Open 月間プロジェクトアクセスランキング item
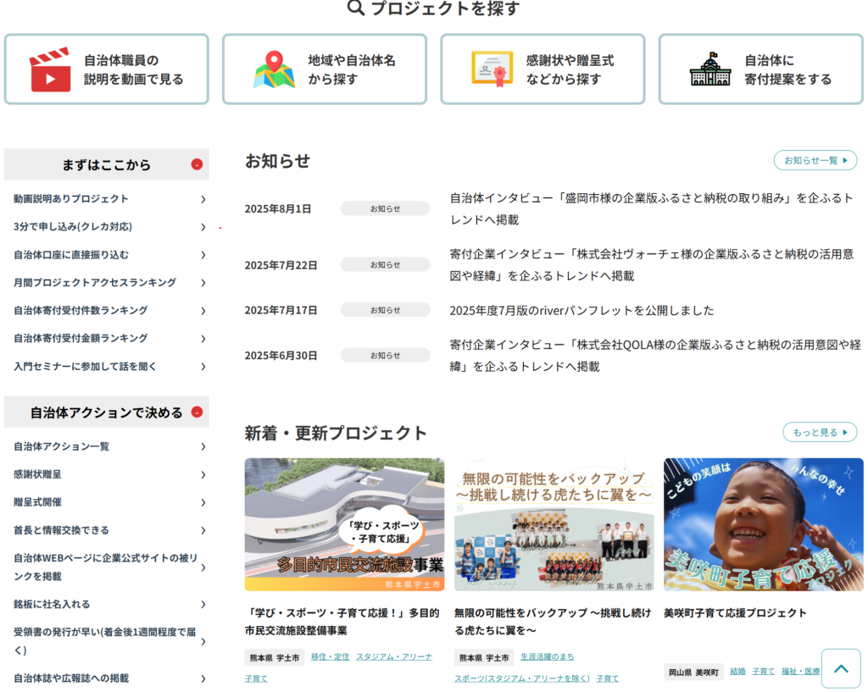This screenshot has height=692, width=868. pyautogui.click(x=95, y=282)
